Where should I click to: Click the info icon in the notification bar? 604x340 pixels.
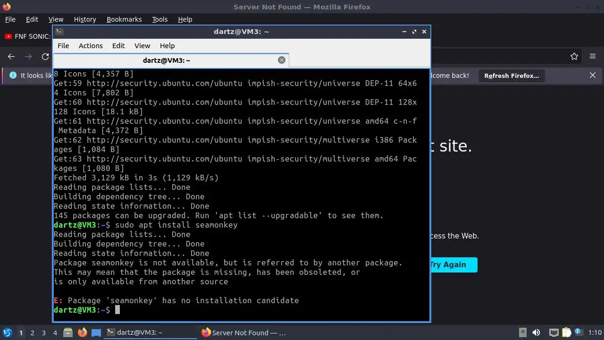13,75
